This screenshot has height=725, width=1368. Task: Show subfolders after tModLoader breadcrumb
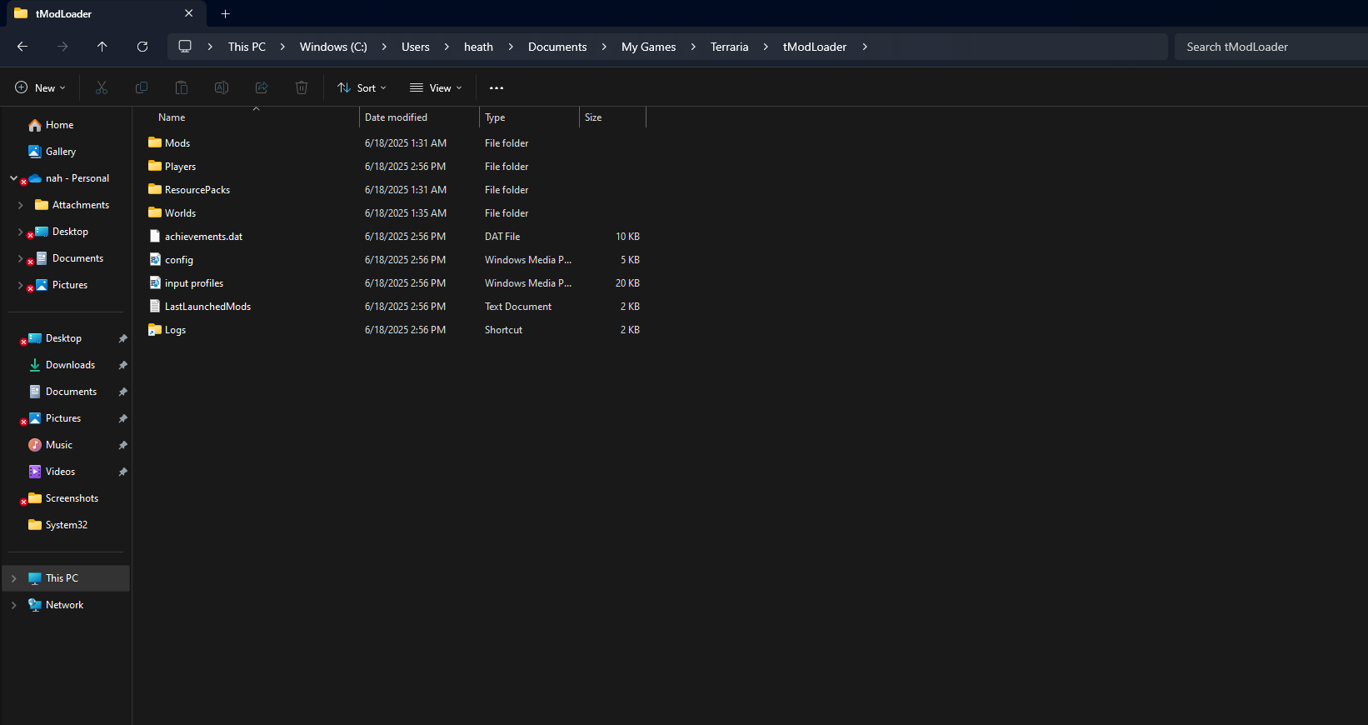coord(865,47)
